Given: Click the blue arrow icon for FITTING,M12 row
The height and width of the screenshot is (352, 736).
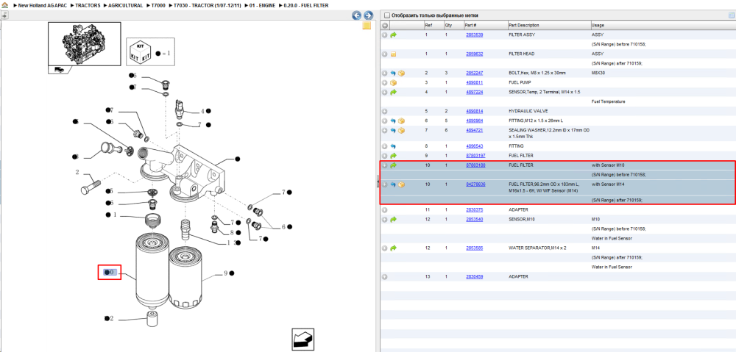Looking at the screenshot, I should coord(393,121).
